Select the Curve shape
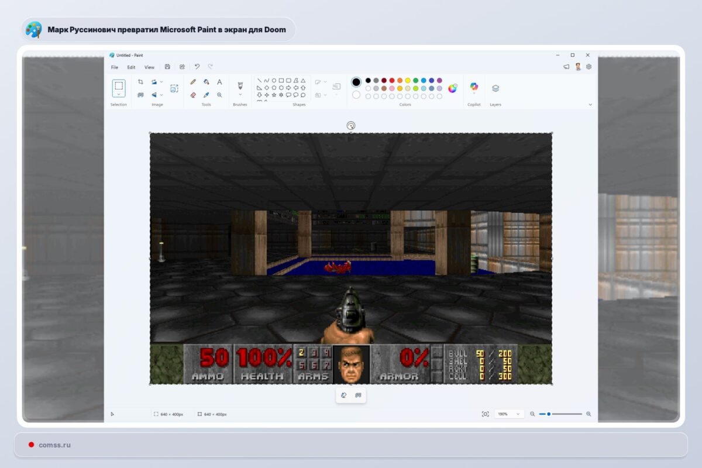 (266, 81)
